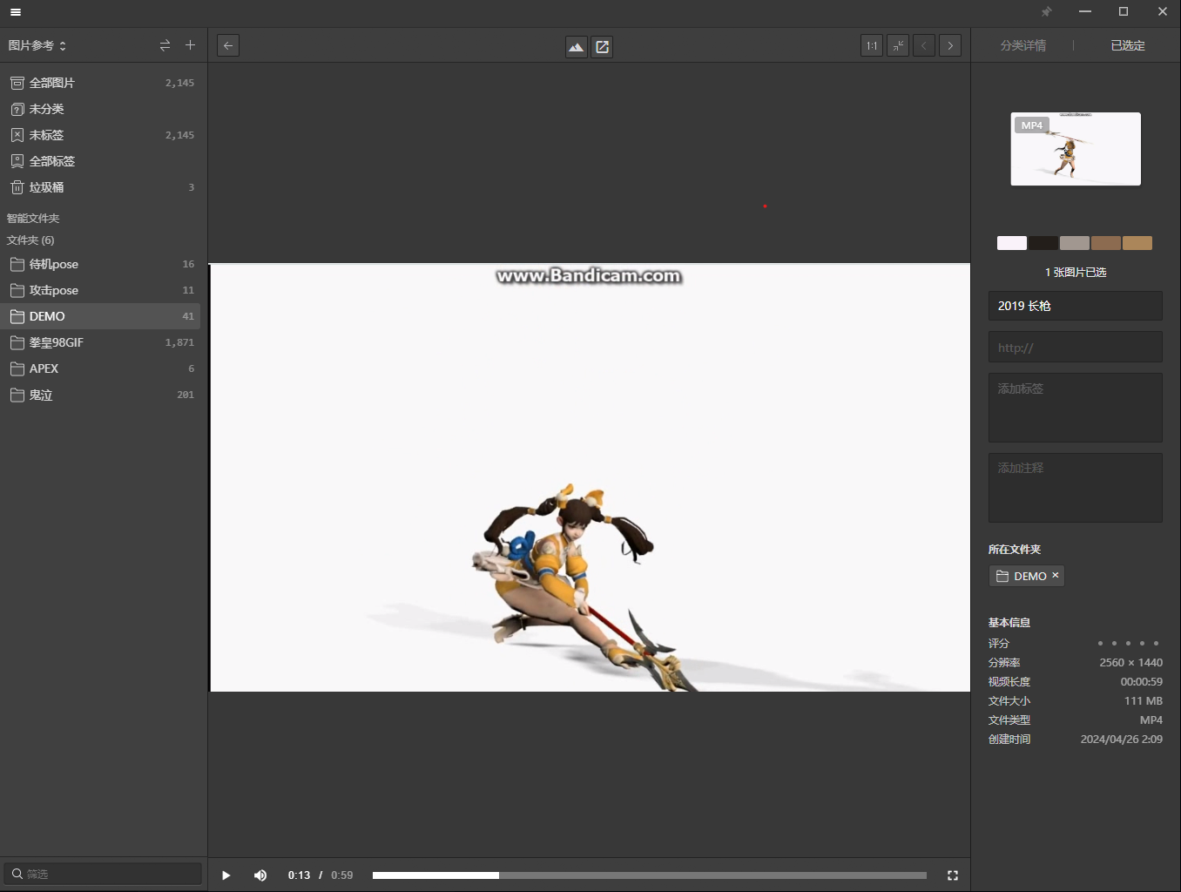1181x892 pixels.
Task: Click the brown color swatch
Action: 1106,243
